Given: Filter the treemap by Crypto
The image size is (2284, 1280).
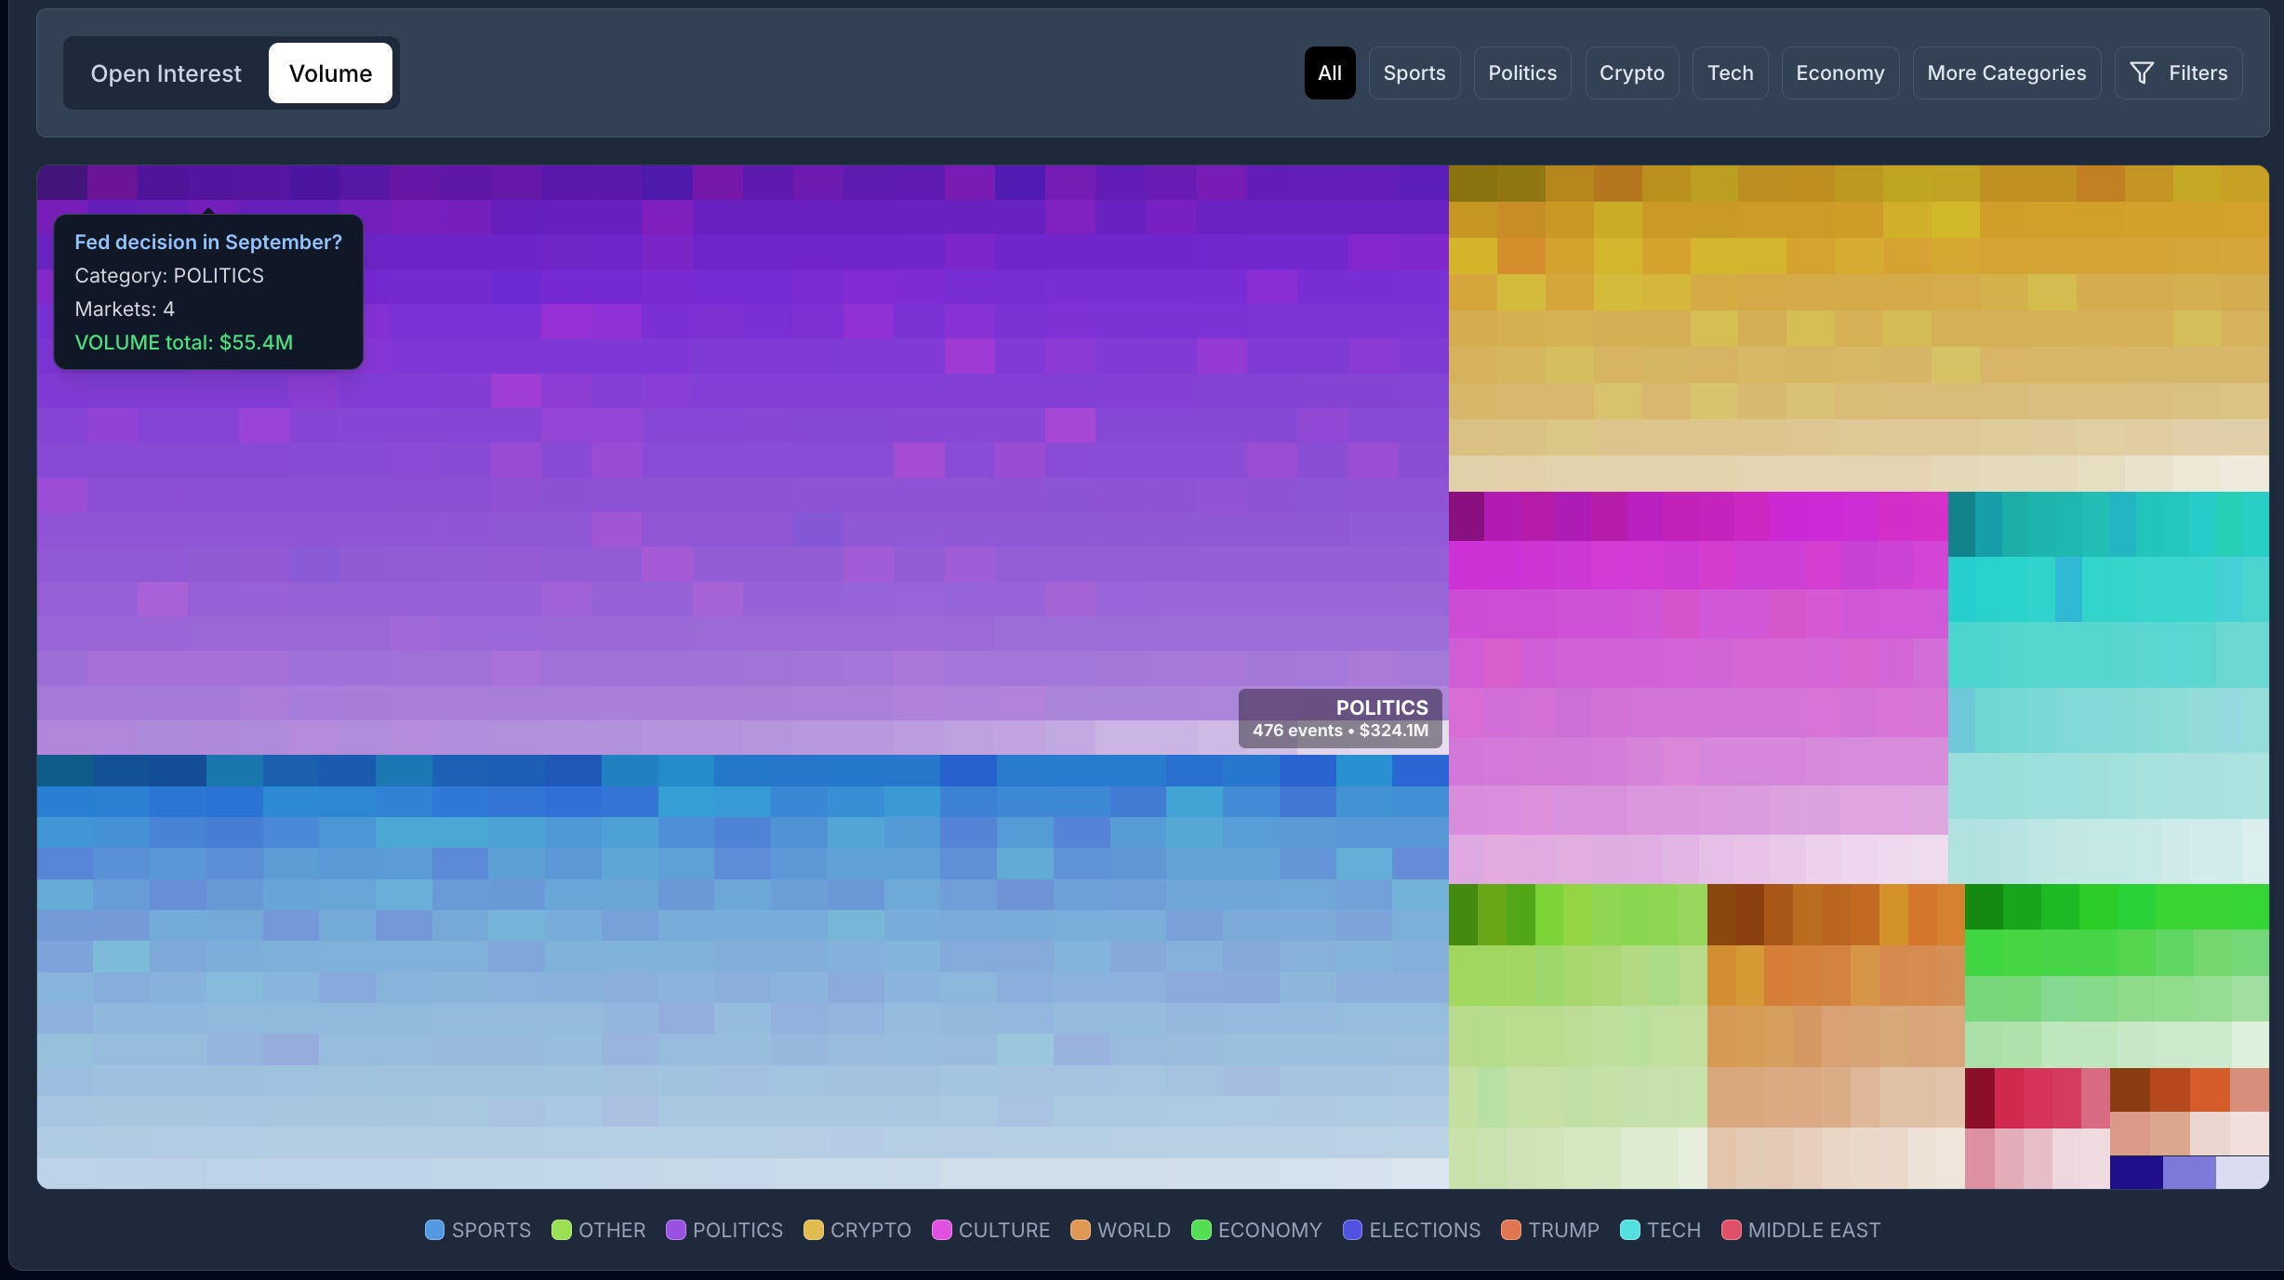Looking at the screenshot, I should tap(1631, 73).
